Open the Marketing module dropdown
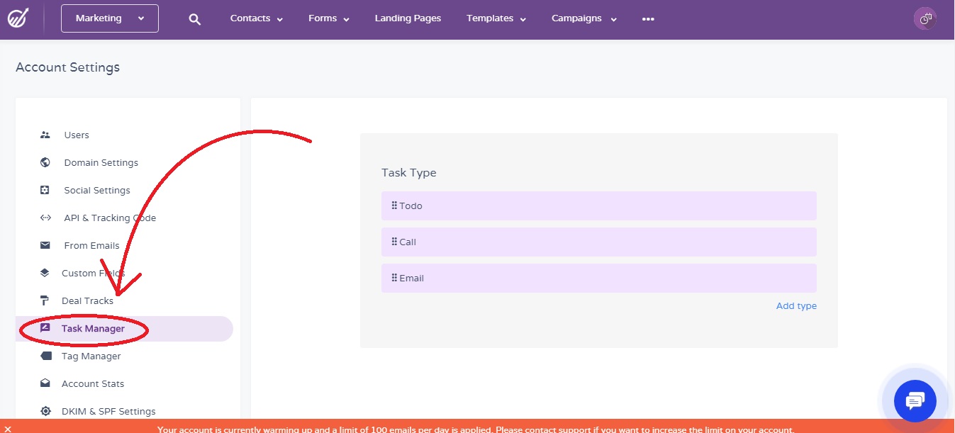955x433 pixels. (x=110, y=18)
